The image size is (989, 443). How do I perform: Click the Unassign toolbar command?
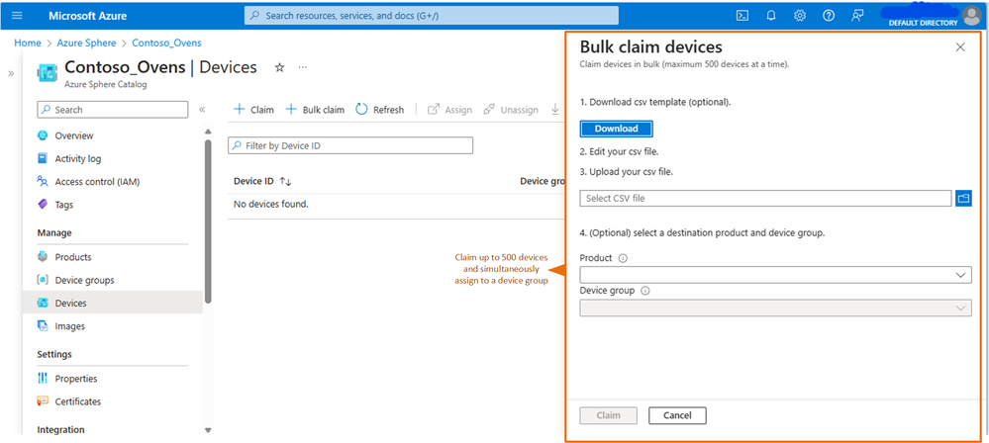(511, 110)
